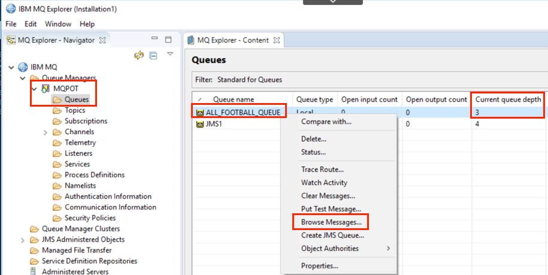Sort by Queue name column header
This screenshot has width=548, height=275.
[234, 100]
